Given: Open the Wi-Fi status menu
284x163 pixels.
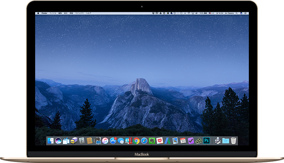Looking at the screenshot, I should (189, 13).
